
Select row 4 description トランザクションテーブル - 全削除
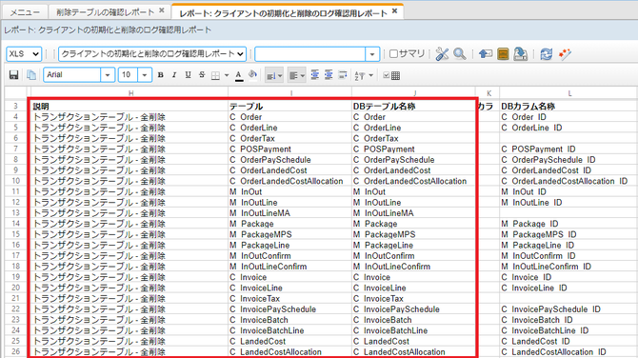(130, 117)
